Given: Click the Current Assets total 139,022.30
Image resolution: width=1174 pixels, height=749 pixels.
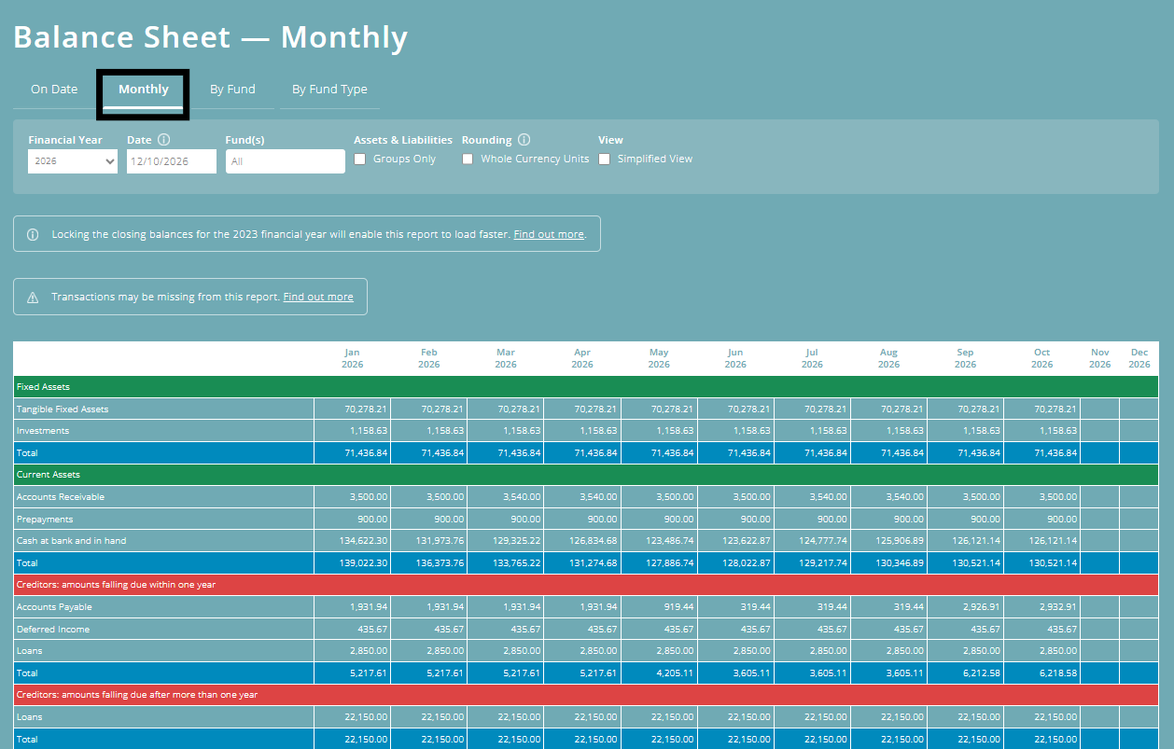Looking at the screenshot, I should pyautogui.click(x=361, y=563).
